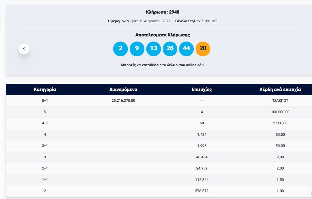Click successes value 46.434
Image resolution: width=312 pixels, height=199 pixels.
(x=202, y=157)
